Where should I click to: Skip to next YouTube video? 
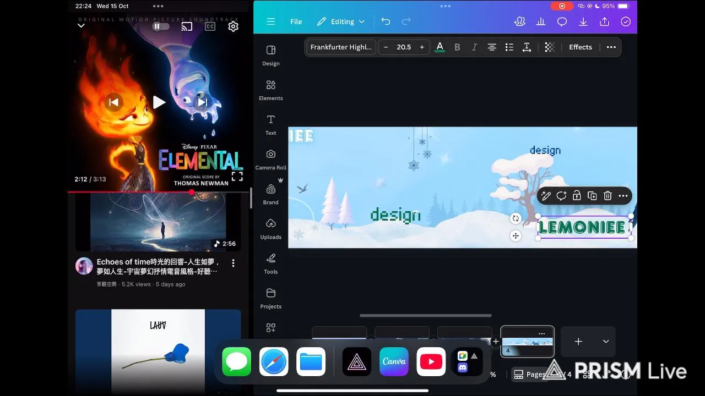point(203,102)
